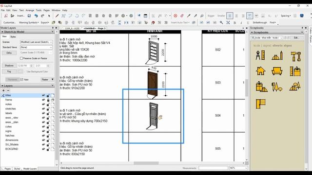
Task: Select the Line drawing tool
Action: [57, 16]
